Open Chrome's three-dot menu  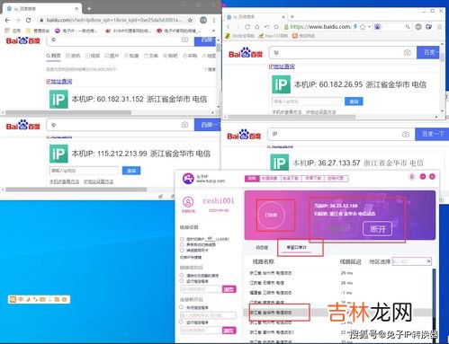(x=214, y=20)
